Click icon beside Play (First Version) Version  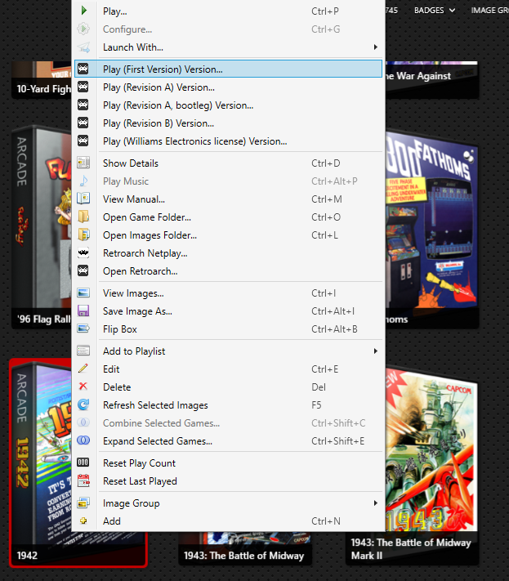pos(83,69)
